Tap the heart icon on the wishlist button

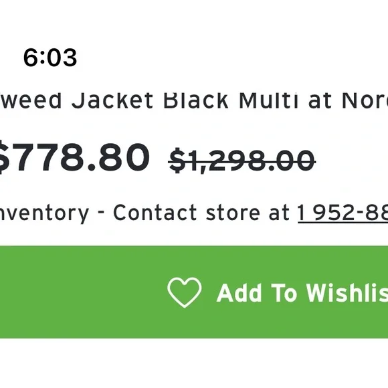pyautogui.click(x=185, y=292)
